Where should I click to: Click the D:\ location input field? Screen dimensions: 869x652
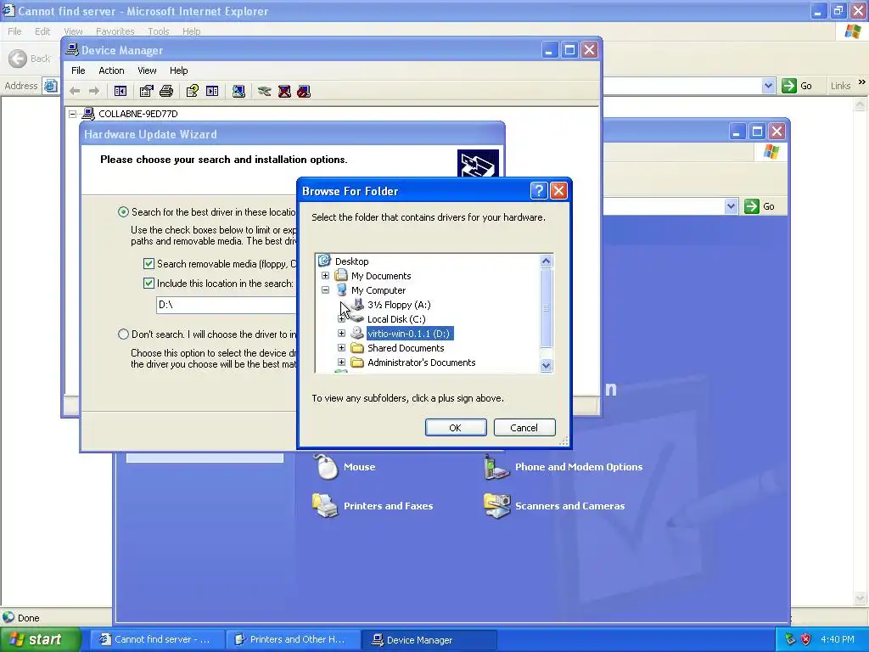point(226,305)
